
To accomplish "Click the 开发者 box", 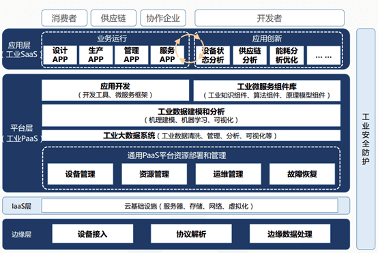I will point(270,18).
